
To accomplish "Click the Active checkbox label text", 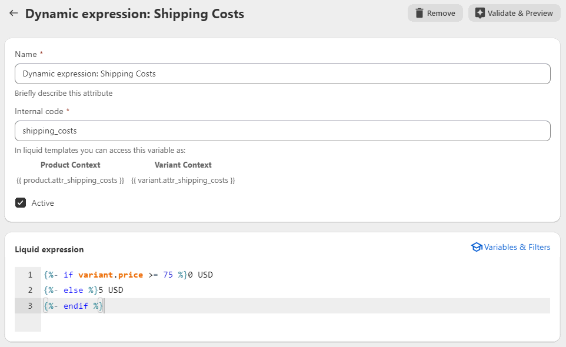I will pos(42,203).
